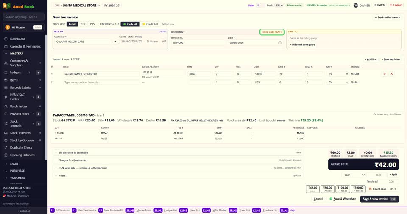
Task: Click the OWNER avatar icon
Action: point(356,5)
